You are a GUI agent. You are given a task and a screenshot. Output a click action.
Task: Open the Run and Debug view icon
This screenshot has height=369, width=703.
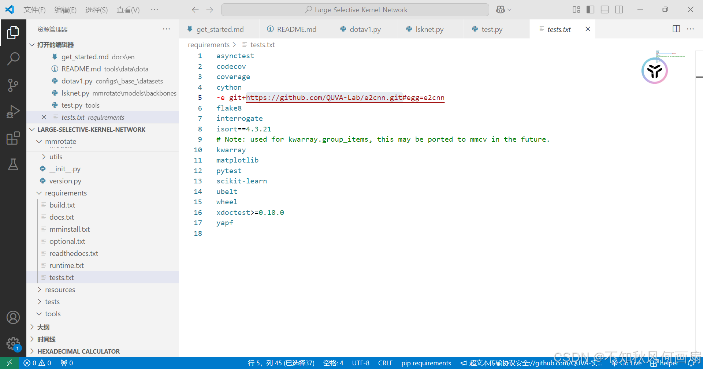tap(13, 112)
